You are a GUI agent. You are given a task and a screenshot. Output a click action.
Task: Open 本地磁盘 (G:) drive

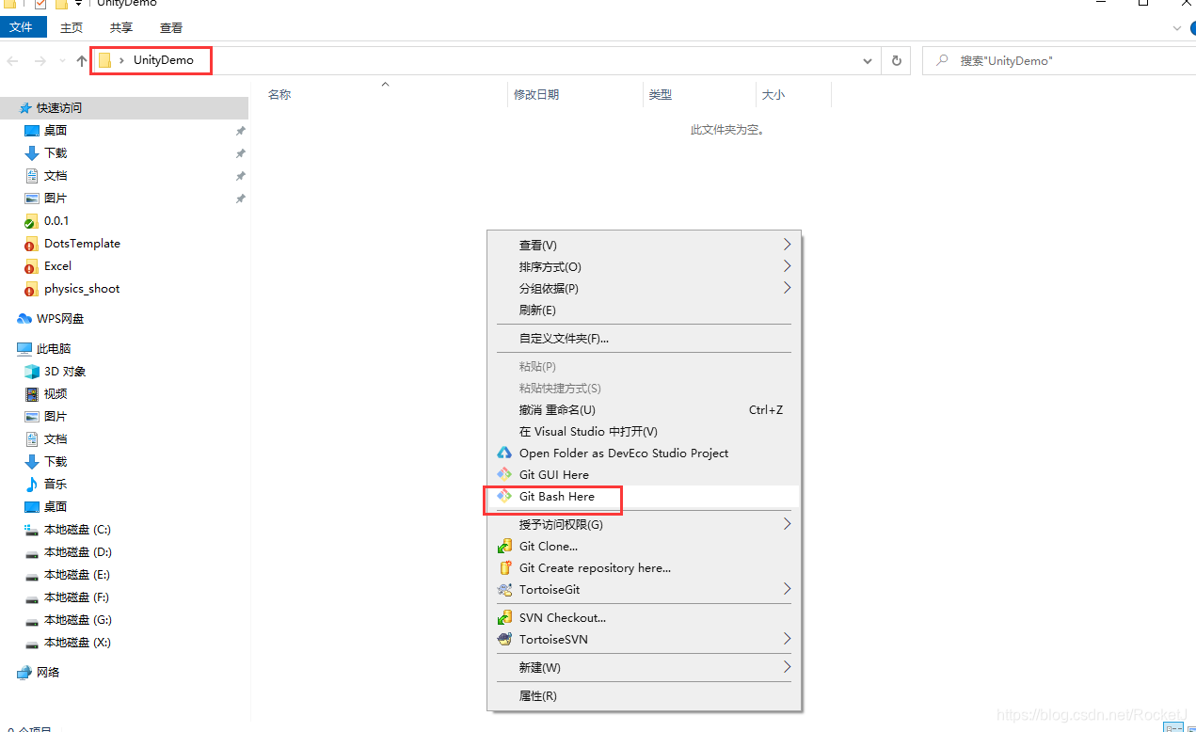click(78, 620)
